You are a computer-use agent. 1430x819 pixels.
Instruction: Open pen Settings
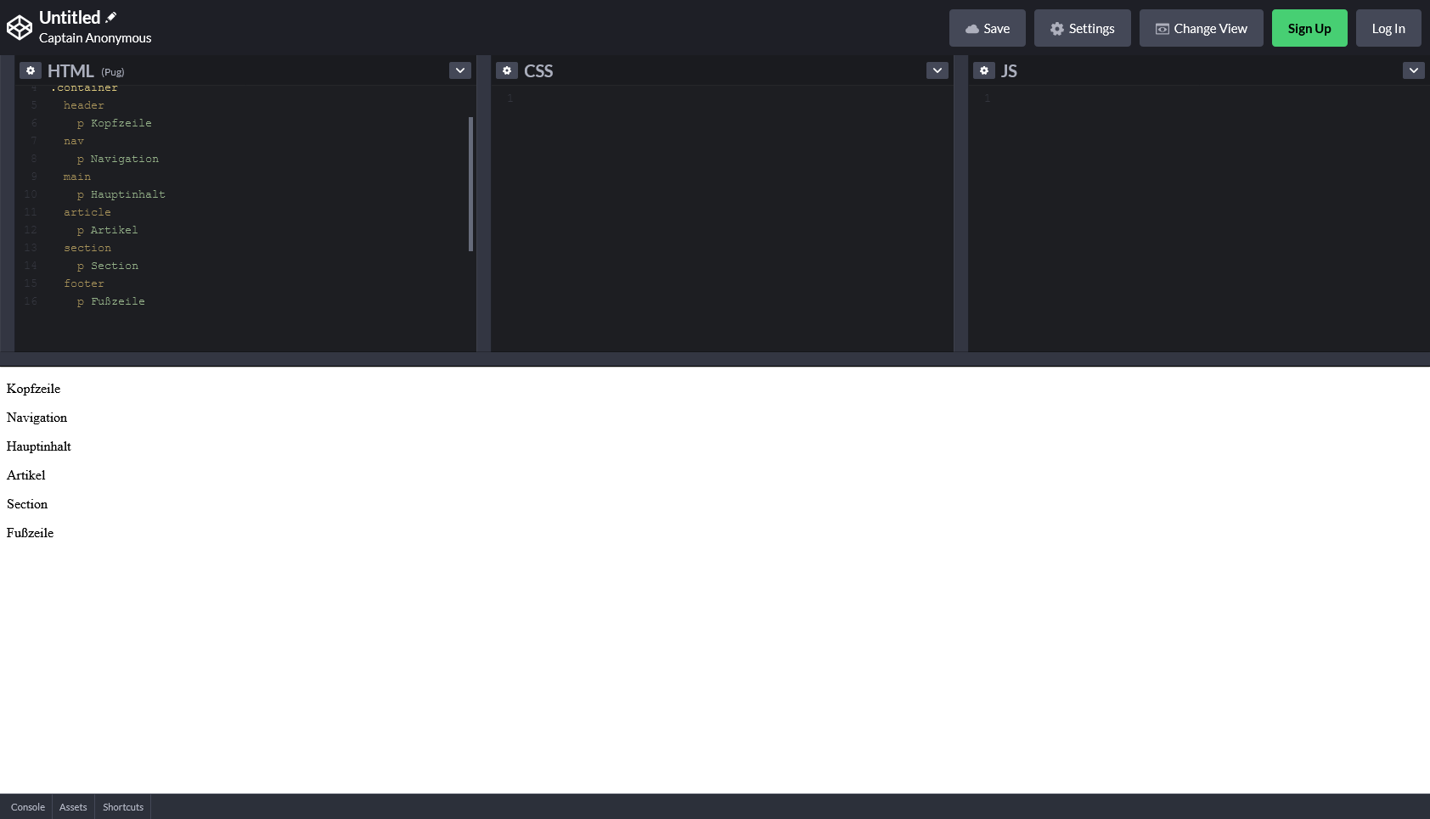(x=1082, y=28)
